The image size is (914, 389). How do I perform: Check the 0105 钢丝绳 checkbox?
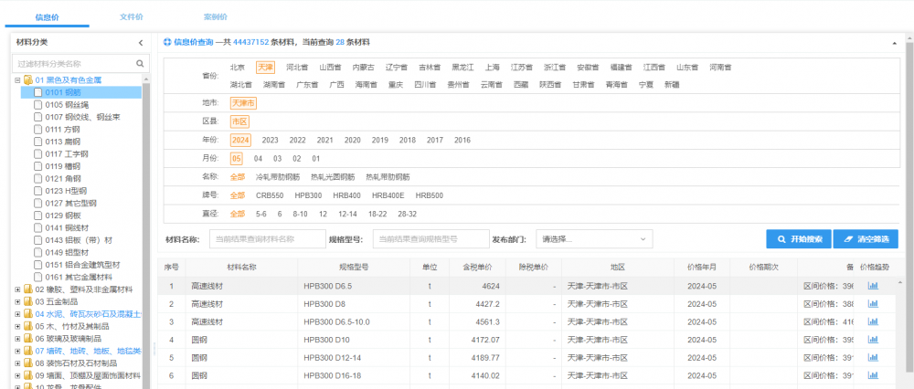point(37,105)
